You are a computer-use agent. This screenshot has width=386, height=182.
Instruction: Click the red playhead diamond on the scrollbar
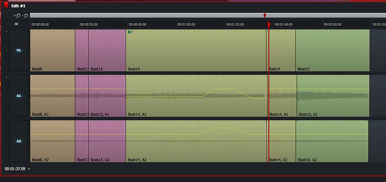click(x=265, y=15)
